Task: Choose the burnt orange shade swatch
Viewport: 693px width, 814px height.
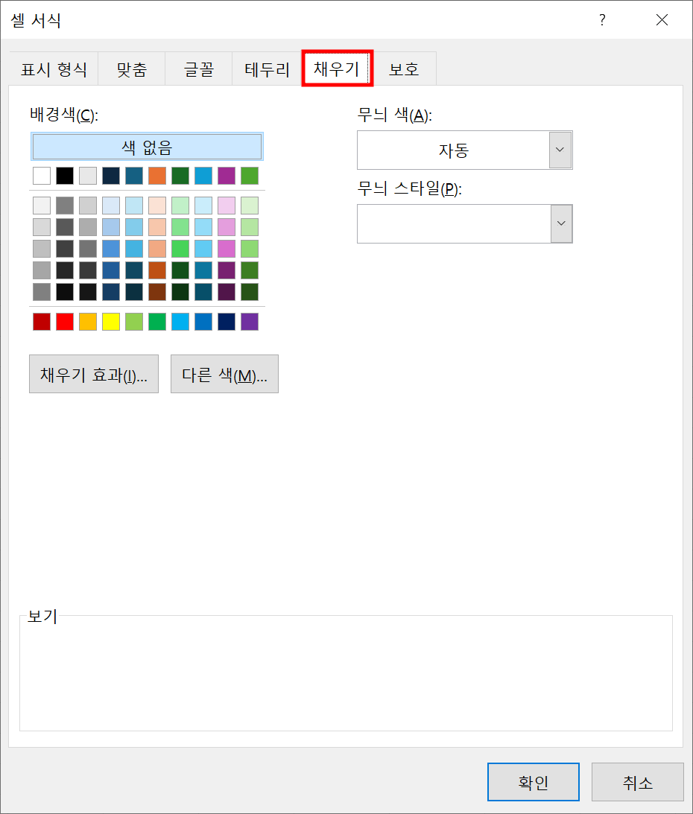Action: (x=157, y=270)
